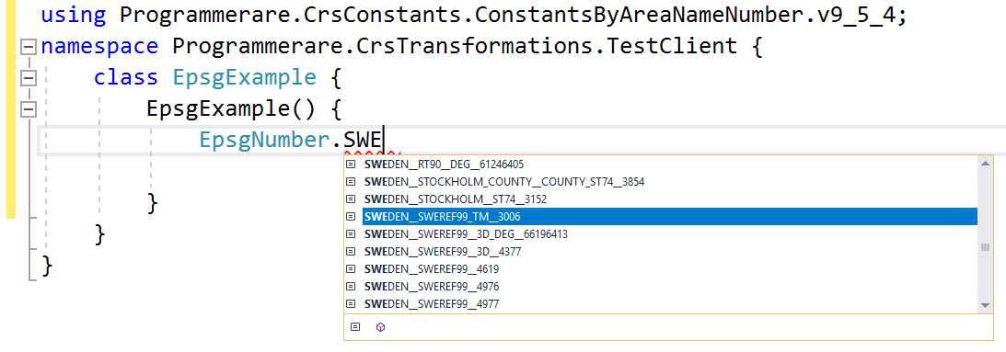Click the constant icon beside SWEDEN__SWEREF99_TM__3006
The height and width of the screenshot is (352, 1006).
click(351, 217)
